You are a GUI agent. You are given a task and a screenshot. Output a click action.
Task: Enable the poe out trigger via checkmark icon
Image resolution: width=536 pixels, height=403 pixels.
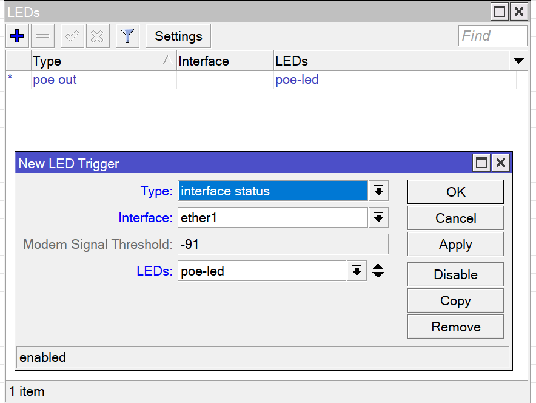point(72,35)
